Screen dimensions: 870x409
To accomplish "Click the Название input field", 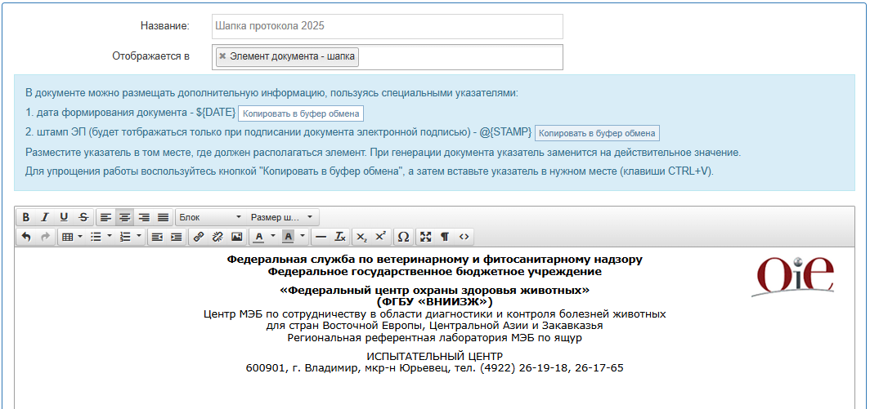I will [x=387, y=26].
